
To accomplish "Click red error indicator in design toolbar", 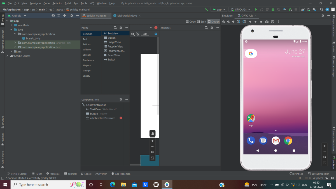I will pos(156,28).
